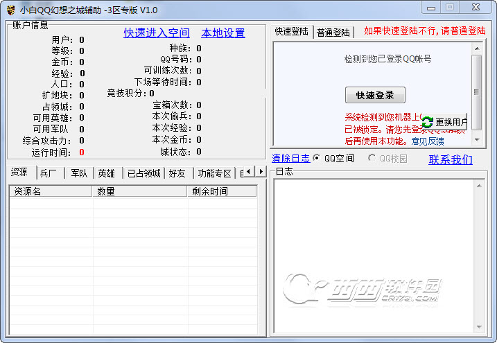Open the 本地设置 link

(223, 33)
